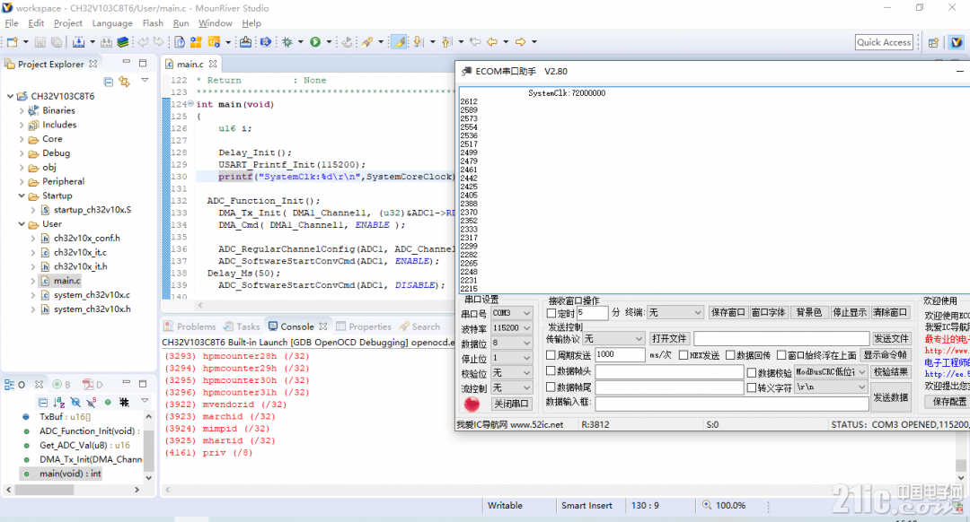Click the 关闭串口 button
970x522 pixels.
(511, 404)
